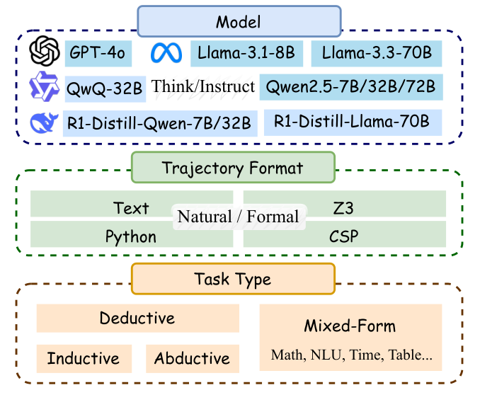Click the Abductive task box

tap(193, 358)
